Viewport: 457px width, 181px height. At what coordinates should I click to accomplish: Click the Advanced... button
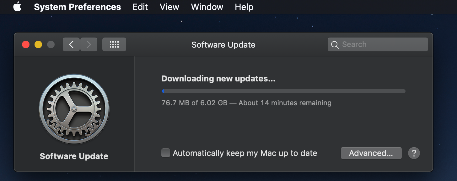click(x=371, y=153)
